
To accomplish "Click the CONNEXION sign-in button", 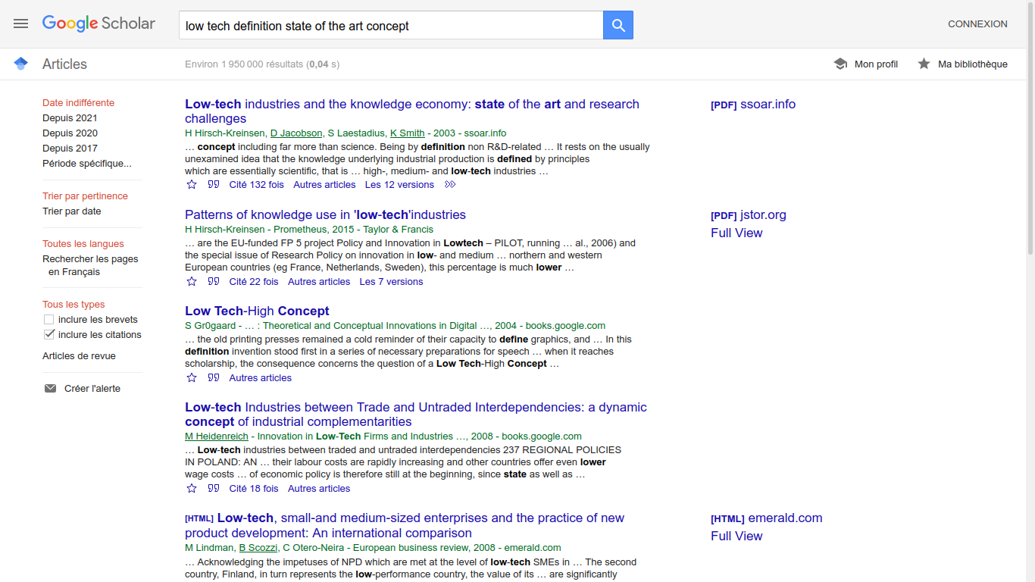I will (x=977, y=23).
